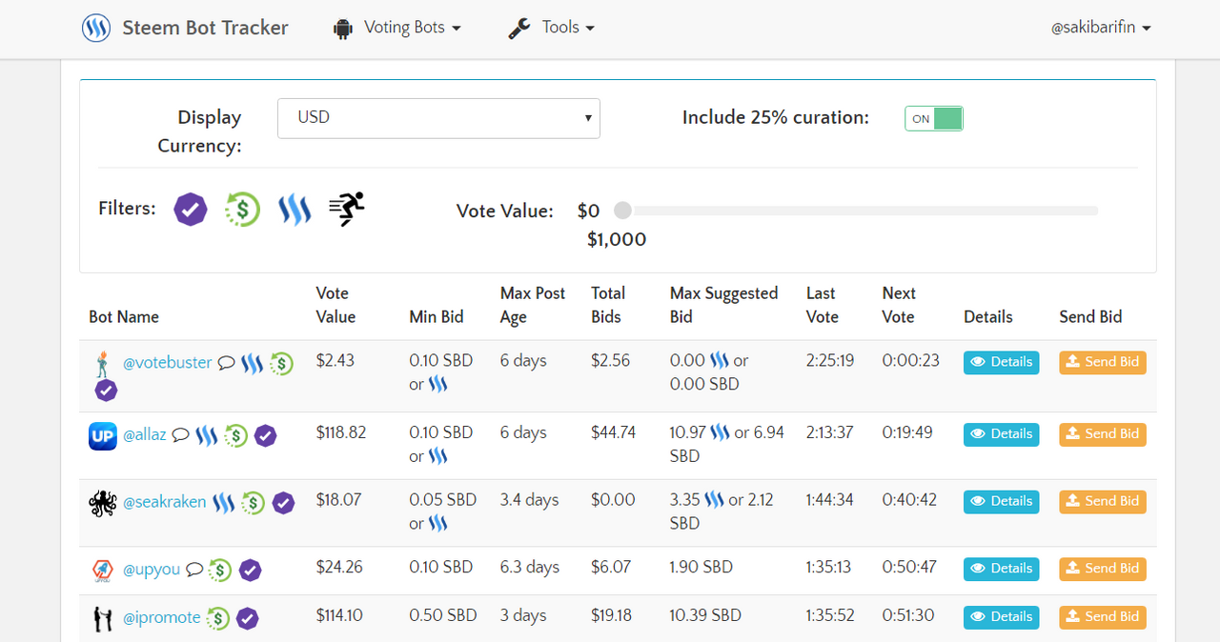1220x642 pixels.
Task: Open Details for @votebuster
Action: (x=1001, y=362)
